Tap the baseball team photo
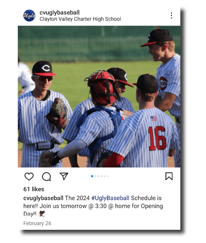The width and height of the screenshot is (206, 243). [x=99, y=97]
